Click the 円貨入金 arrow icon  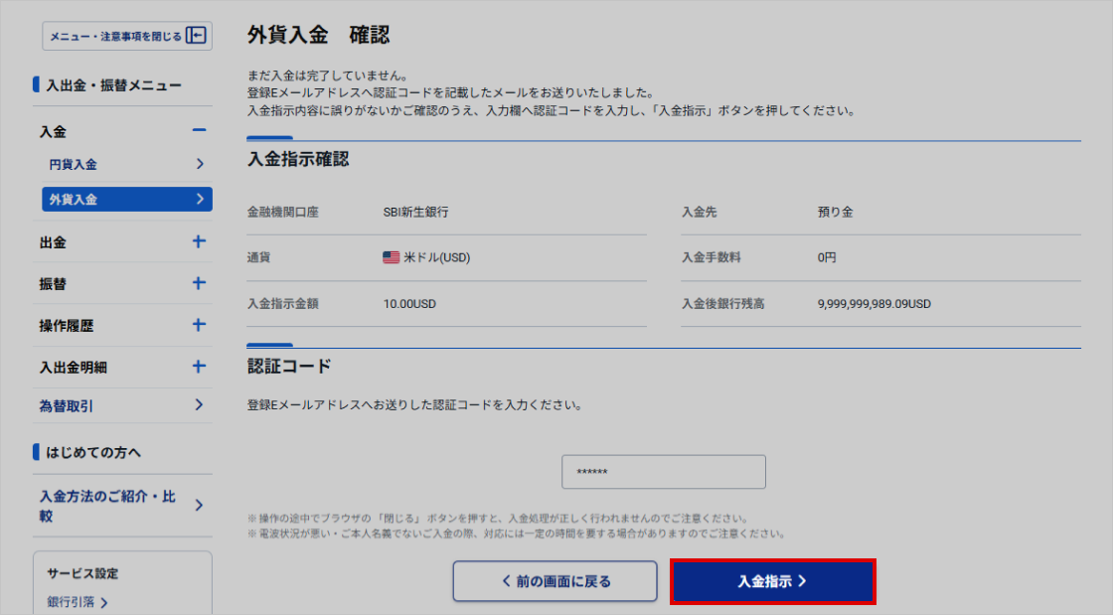coord(199,164)
